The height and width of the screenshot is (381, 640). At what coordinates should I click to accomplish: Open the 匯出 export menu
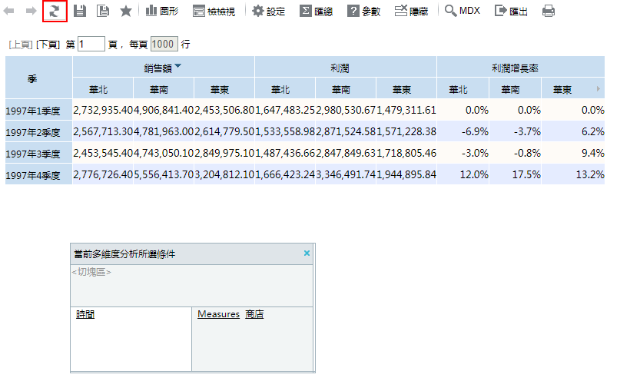click(511, 12)
